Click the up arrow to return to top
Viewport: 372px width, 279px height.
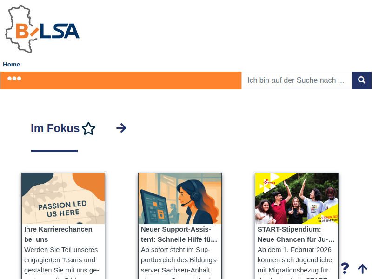point(362,269)
